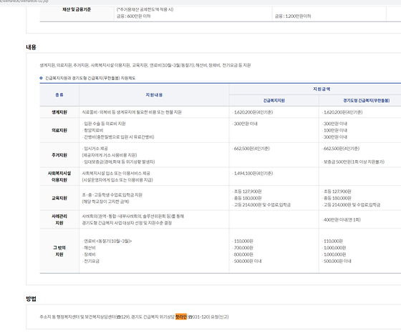
Task: Click the '내용' section heading
Action: pos(31,47)
